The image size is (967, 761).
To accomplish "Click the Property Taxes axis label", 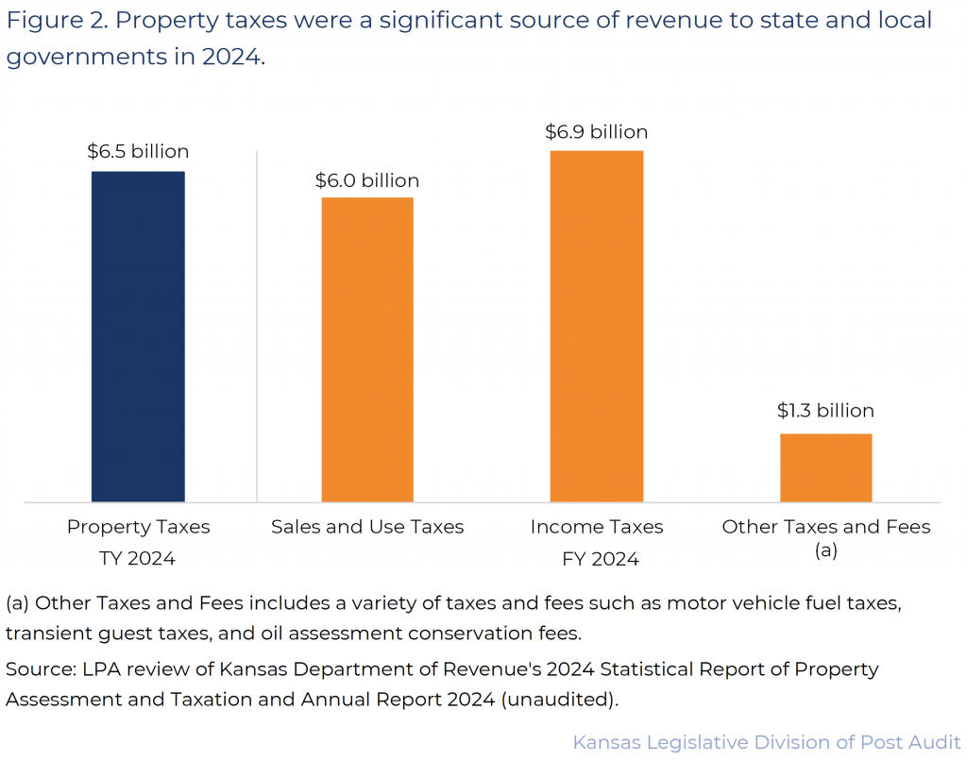I will coord(138,527).
